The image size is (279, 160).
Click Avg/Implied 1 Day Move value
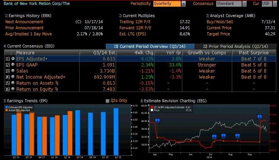(90, 34)
